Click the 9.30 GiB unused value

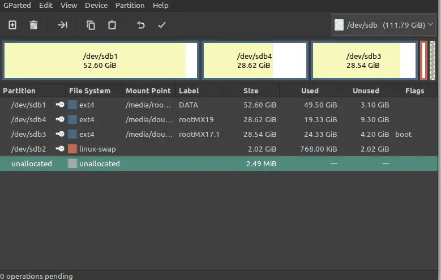click(x=375, y=119)
